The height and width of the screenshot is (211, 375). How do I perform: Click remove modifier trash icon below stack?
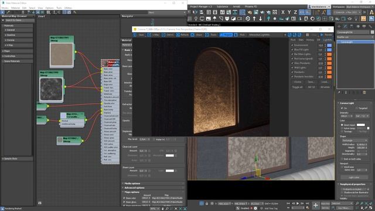point(364,92)
